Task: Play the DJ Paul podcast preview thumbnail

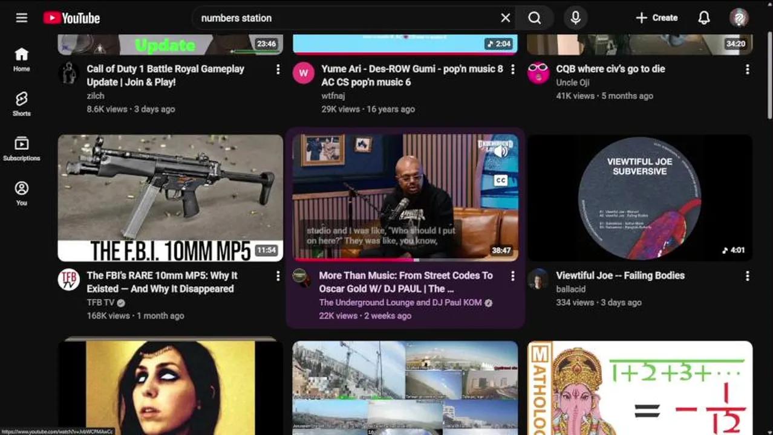Action: pos(405,198)
